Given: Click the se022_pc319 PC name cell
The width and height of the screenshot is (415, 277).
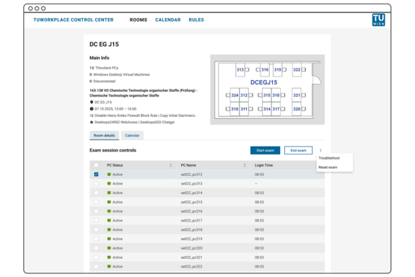Looking at the screenshot, I should click(191, 239).
